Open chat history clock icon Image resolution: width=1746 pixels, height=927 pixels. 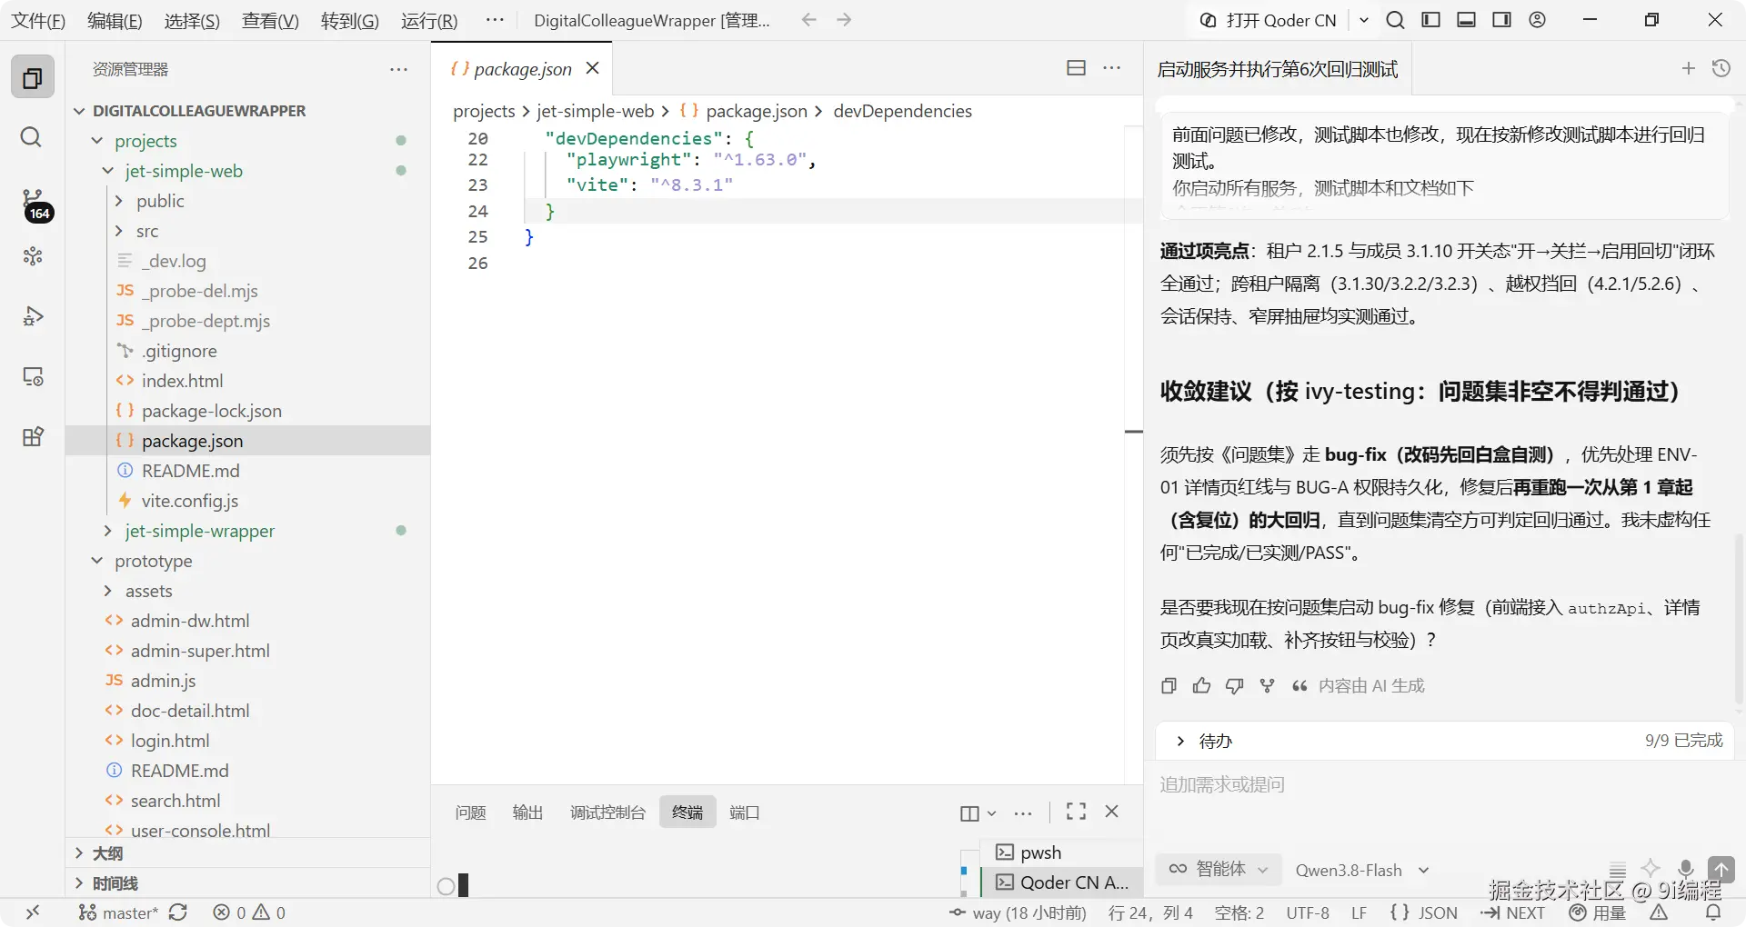1721,68
